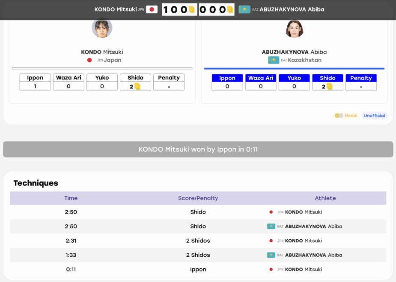Click the Score/Penalty column header
396x282 pixels.
pos(198,198)
